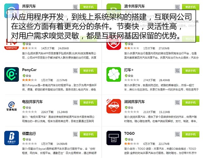Show the QR code for 打车+
Screen dimensions: 203x158
tap(177, 71)
